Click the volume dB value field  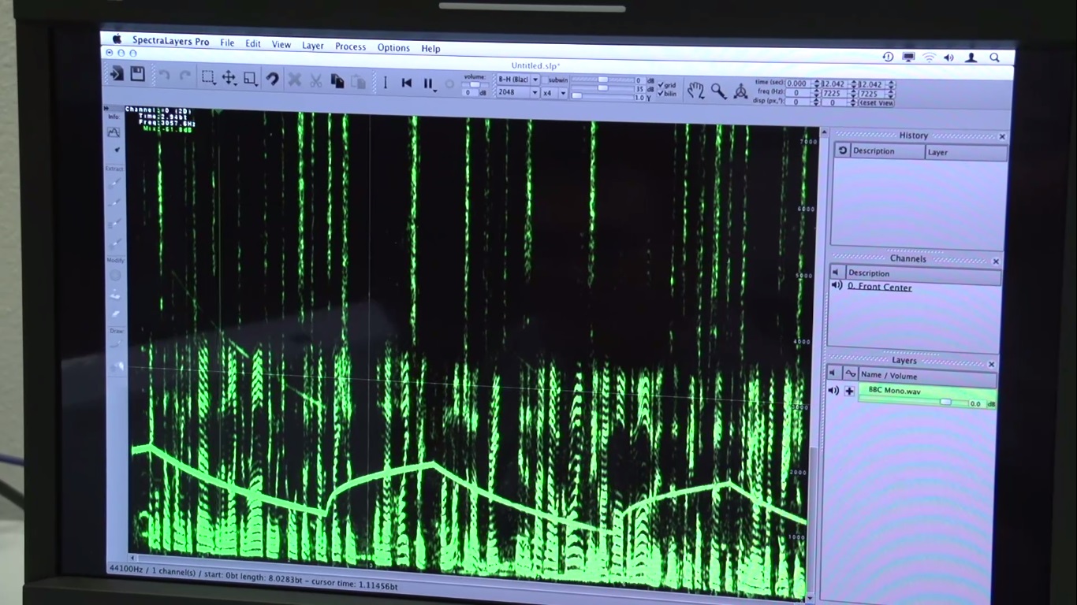click(470, 93)
